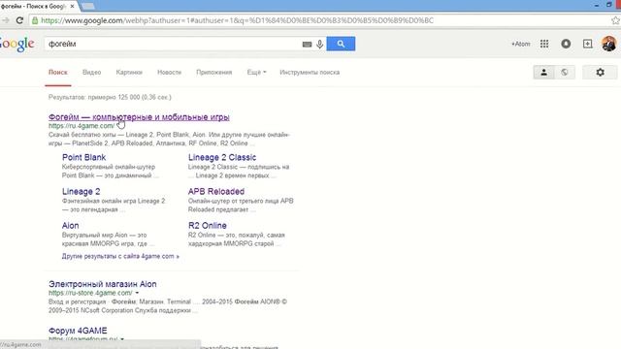Viewport: 621px width, 349px height.
Task: Open the Aion sitelink
Action: point(70,226)
